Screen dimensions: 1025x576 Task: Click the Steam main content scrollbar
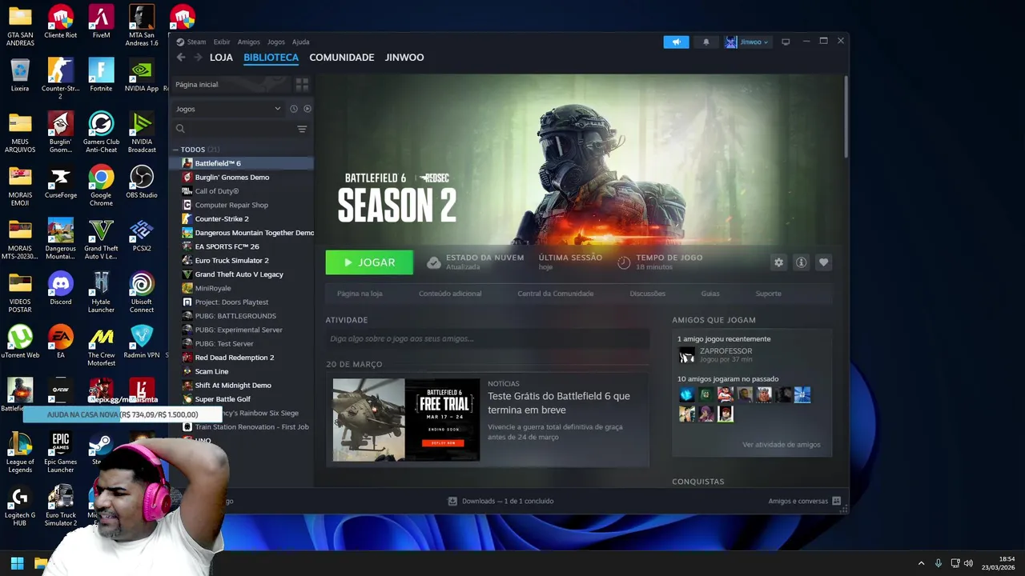point(846,117)
